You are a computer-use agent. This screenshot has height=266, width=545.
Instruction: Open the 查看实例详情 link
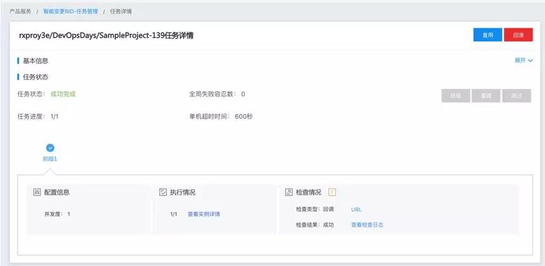tap(204, 214)
